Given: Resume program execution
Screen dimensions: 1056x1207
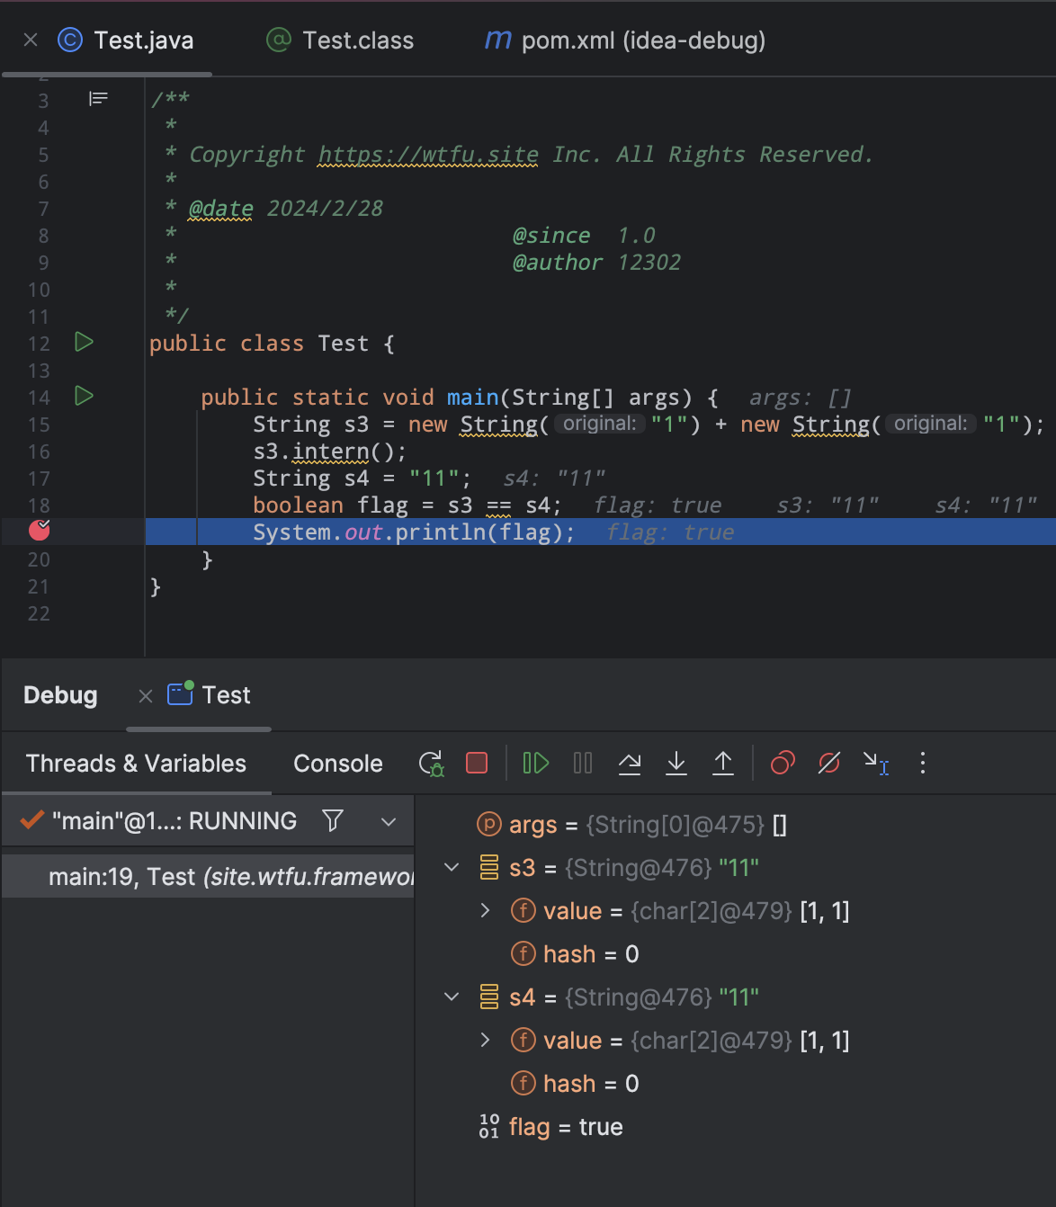Looking at the screenshot, I should point(536,764).
